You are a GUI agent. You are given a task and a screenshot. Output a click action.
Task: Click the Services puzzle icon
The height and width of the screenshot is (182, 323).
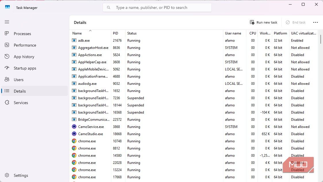[7, 102]
